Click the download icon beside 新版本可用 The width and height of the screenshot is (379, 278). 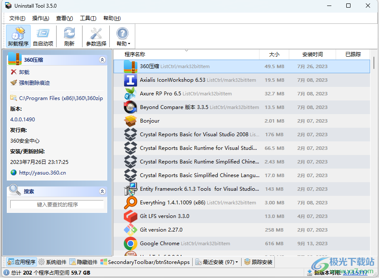[309, 272]
